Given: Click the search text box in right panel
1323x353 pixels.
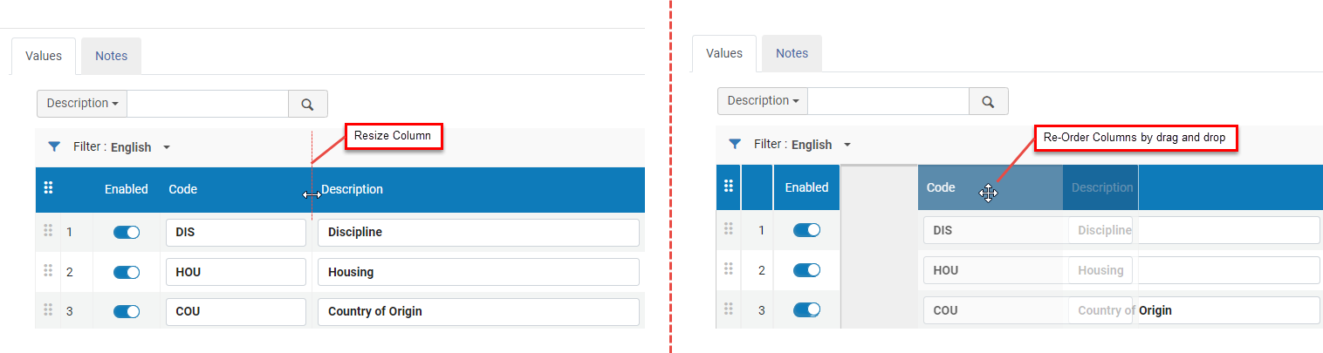Looking at the screenshot, I should (888, 101).
